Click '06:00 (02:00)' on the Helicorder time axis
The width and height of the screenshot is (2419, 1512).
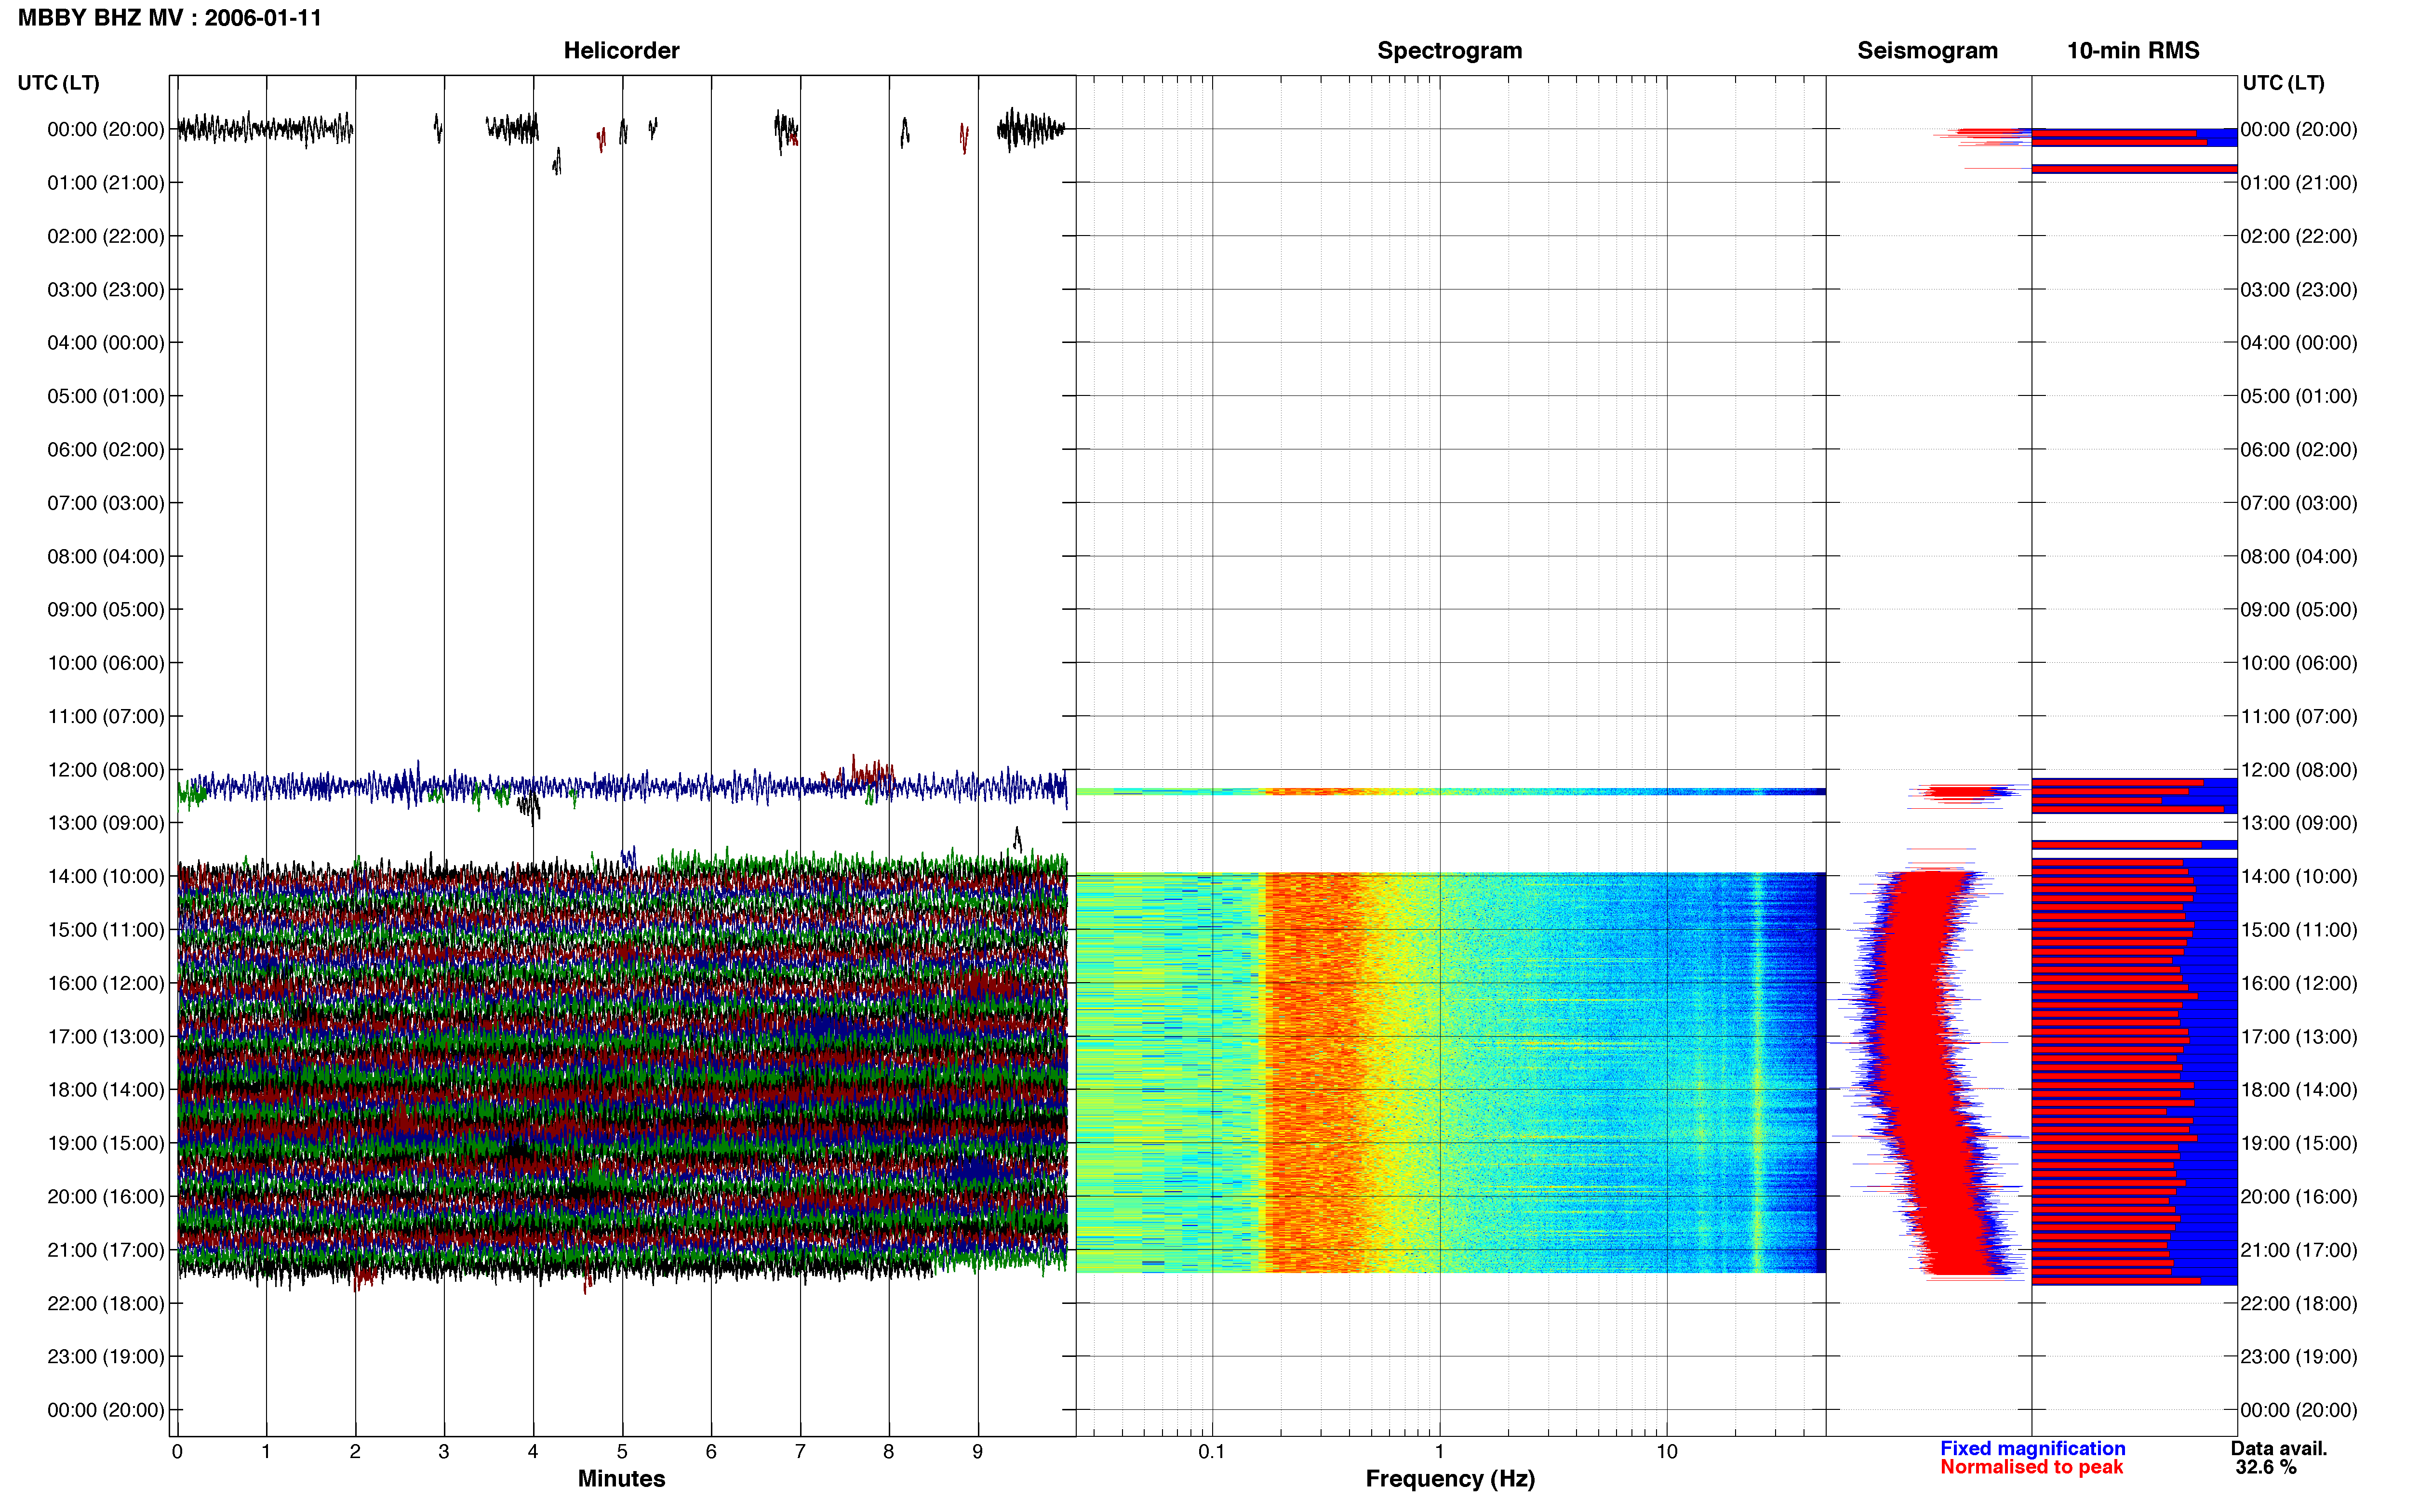[x=106, y=450]
